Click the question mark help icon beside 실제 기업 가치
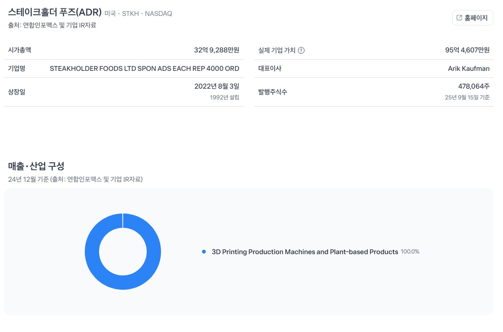The image size is (503, 332). 301,50
